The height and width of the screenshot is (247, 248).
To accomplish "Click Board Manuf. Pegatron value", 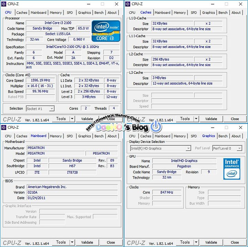I will point(184,166).
